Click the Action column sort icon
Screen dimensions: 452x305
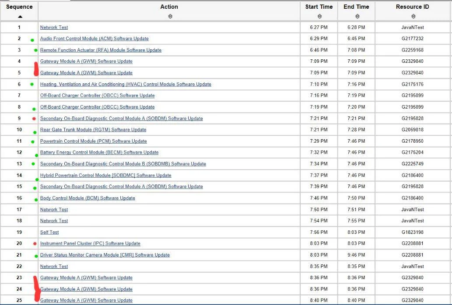[170, 17]
